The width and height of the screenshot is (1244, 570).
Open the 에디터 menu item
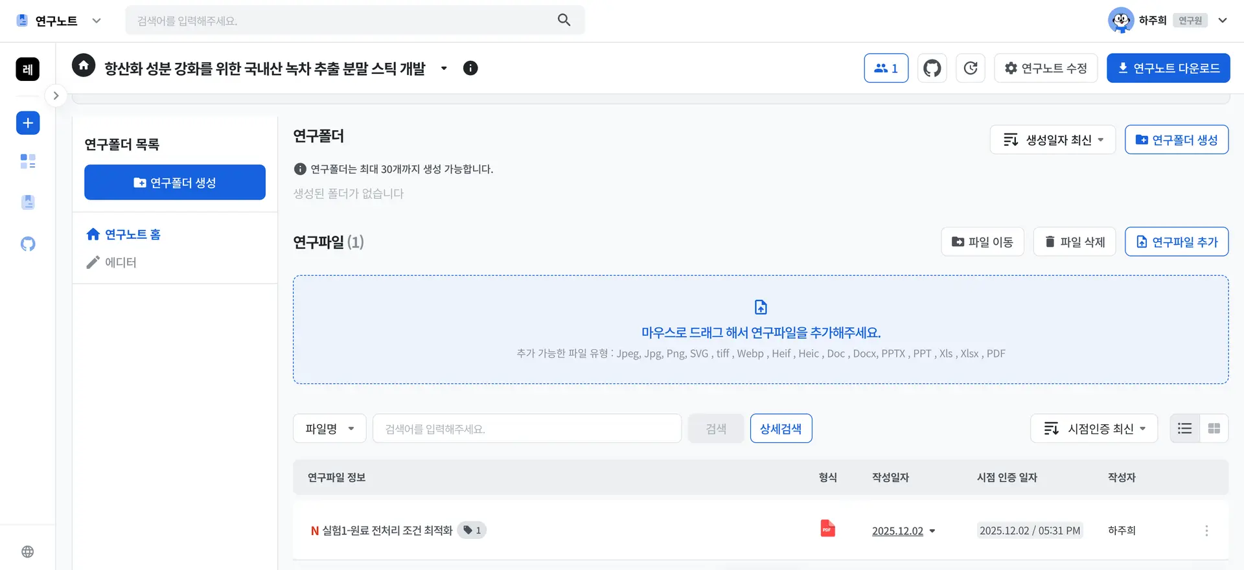(x=111, y=262)
